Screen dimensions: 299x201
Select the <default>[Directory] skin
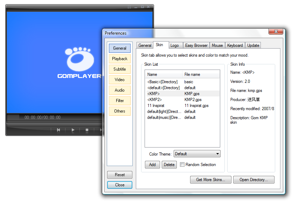pos(182,88)
